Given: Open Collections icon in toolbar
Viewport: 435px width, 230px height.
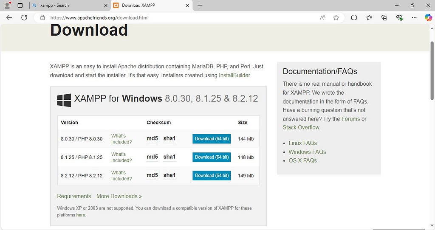Looking at the screenshot, I should point(384,18).
